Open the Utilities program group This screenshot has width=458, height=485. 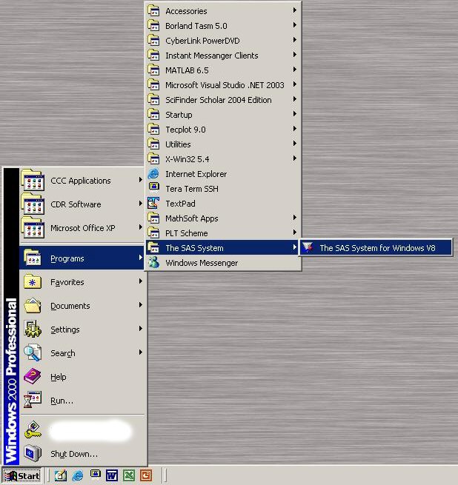pyautogui.click(x=223, y=144)
